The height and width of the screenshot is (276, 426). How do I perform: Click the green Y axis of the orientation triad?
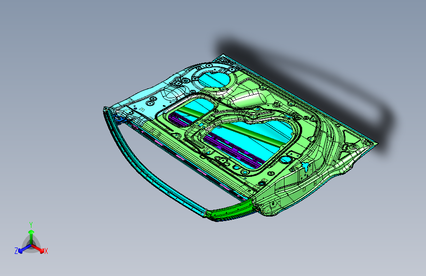[x=31, y=237]
